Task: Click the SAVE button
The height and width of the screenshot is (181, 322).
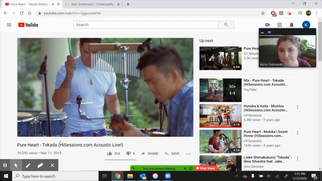Action: pos(172,154)
